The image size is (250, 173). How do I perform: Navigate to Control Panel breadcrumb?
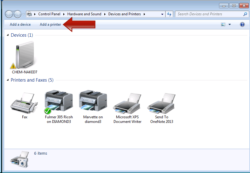49,14
